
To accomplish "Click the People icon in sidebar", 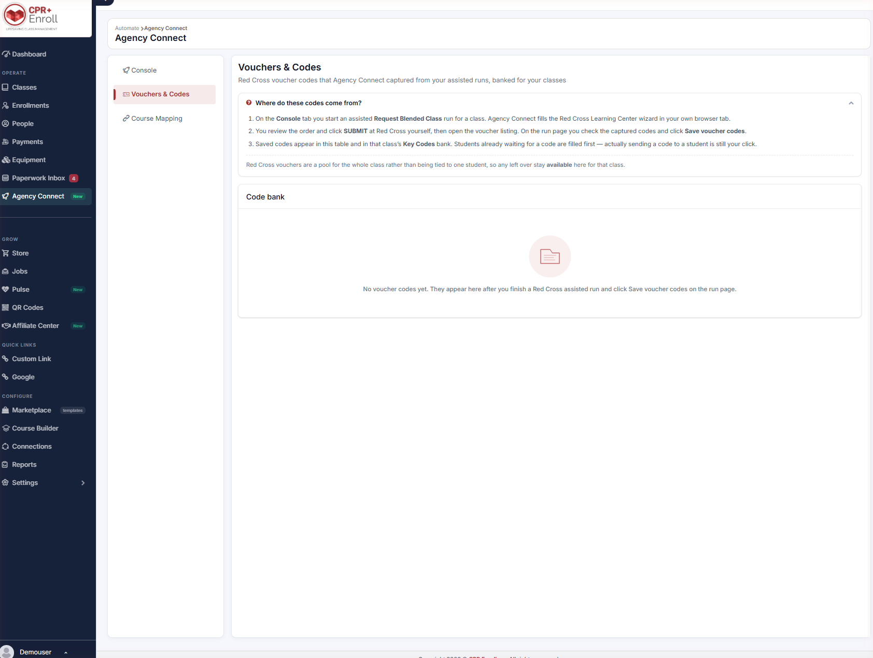I will click(x=5, y=123).
